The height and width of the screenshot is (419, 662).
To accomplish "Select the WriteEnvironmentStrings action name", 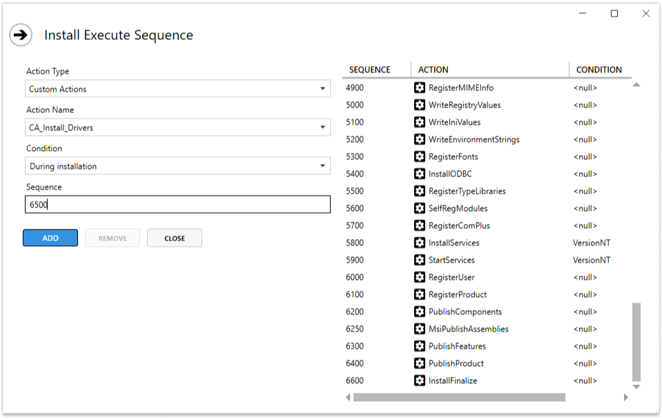I will (x=474, y=139).
